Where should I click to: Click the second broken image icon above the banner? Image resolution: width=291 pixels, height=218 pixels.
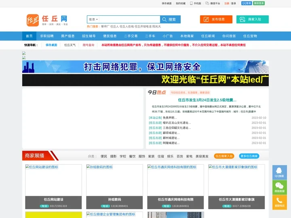tap(24, 58)
